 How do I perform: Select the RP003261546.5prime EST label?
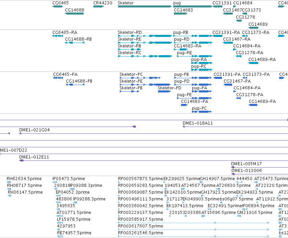pyautogui.click(x=140, y=233)
